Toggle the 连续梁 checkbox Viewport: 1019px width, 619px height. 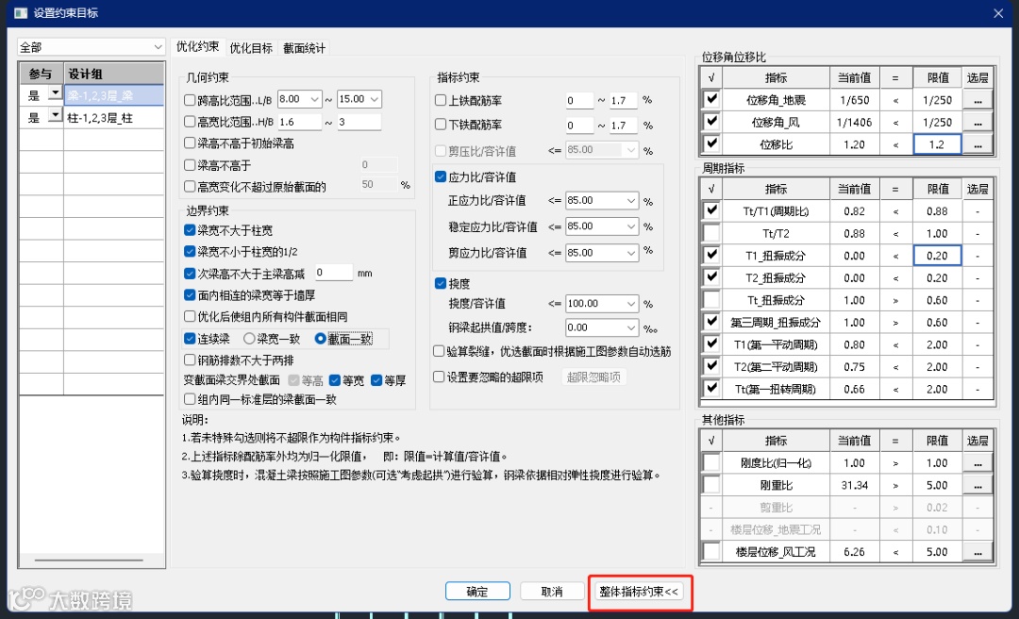tap(190, 339)
